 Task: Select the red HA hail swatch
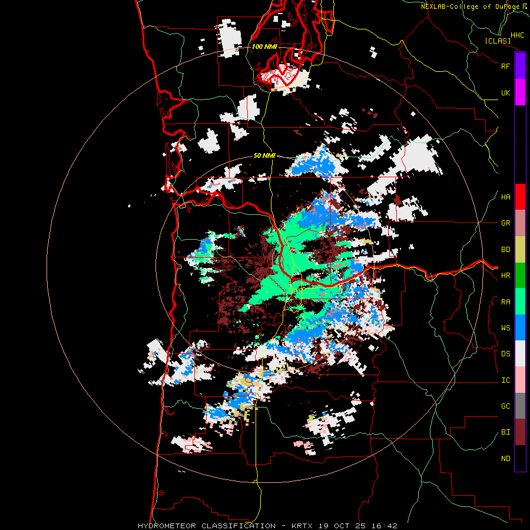coord(520,197)
